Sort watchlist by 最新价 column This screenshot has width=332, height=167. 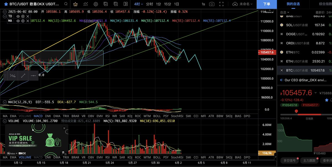[x=320, y=12]
